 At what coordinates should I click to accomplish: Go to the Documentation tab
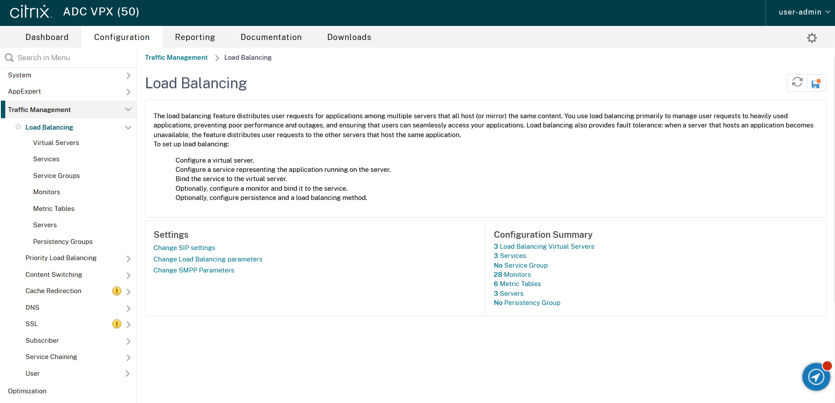271,37
